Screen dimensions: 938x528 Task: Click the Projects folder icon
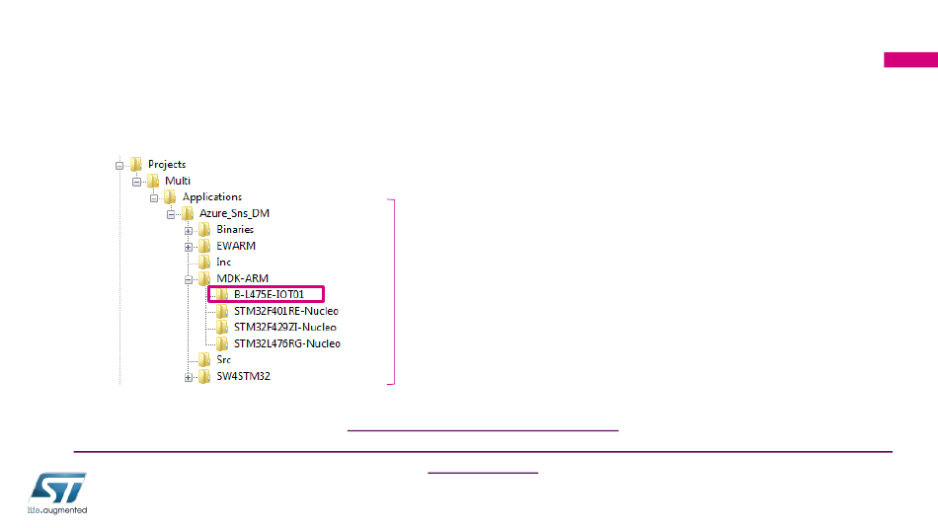tap(136, 164)
